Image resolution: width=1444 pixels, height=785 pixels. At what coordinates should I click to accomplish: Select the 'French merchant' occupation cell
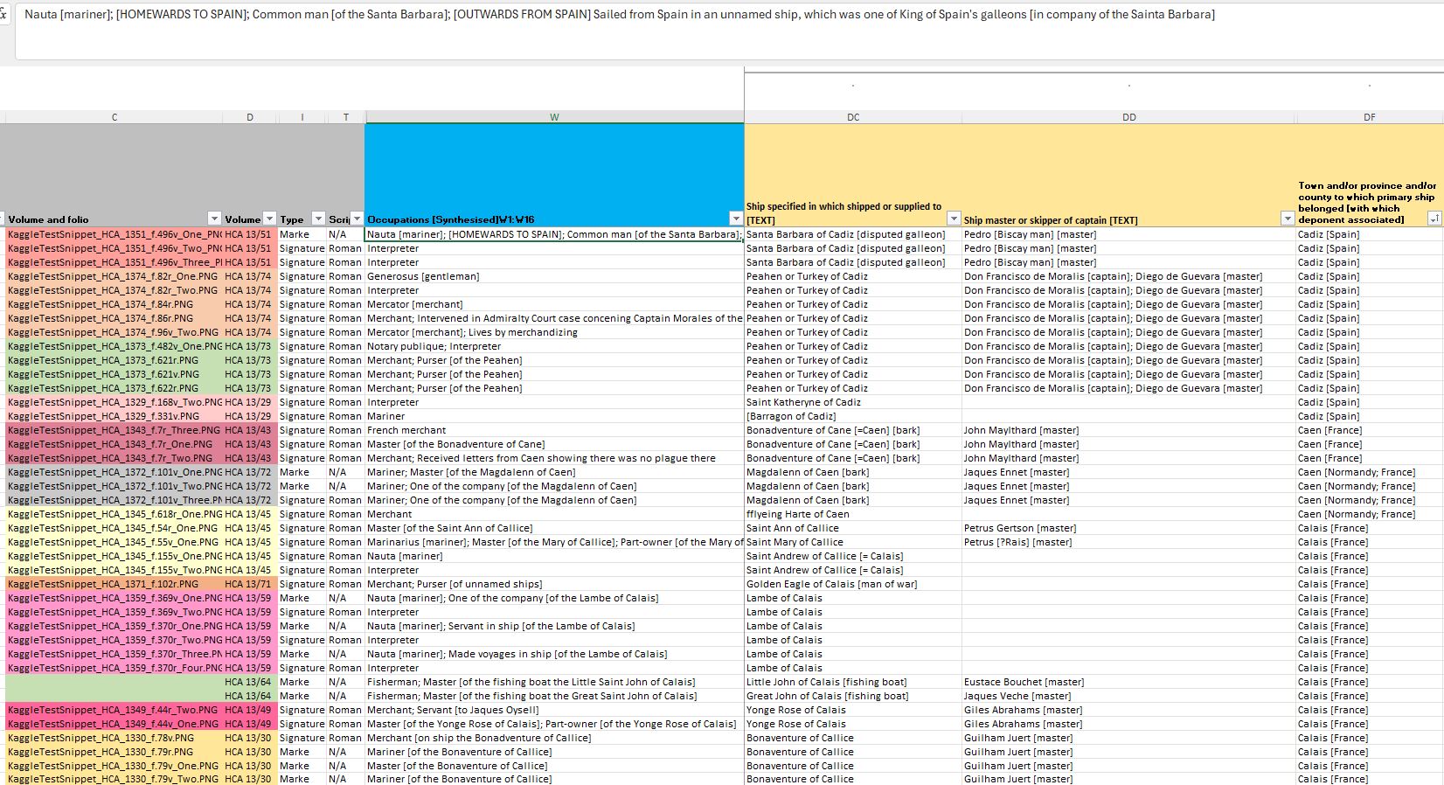pyautogui.click(x=406, y=430)
